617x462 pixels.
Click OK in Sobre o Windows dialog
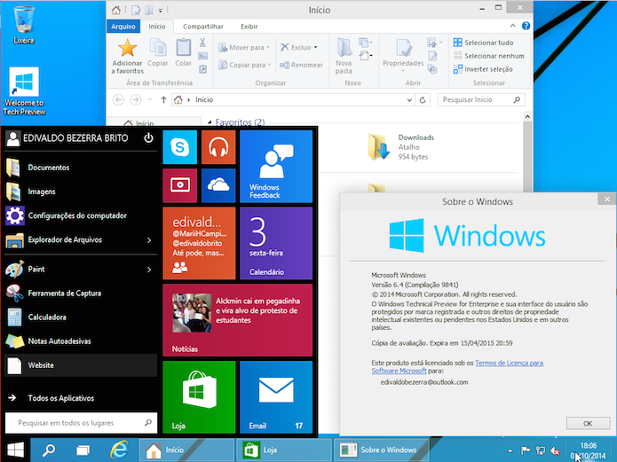[588, 423]
